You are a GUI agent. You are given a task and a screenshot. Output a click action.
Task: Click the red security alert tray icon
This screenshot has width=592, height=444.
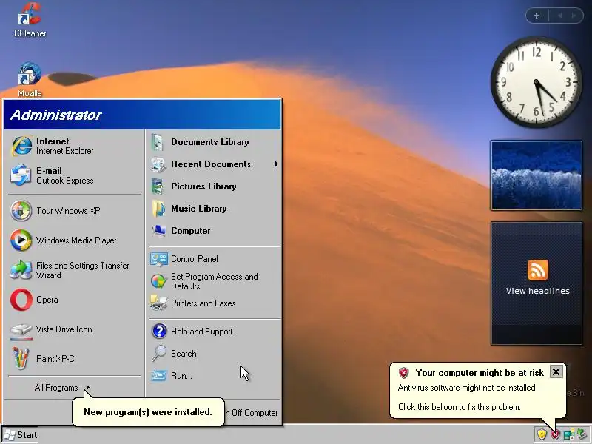tap(554, 435)
